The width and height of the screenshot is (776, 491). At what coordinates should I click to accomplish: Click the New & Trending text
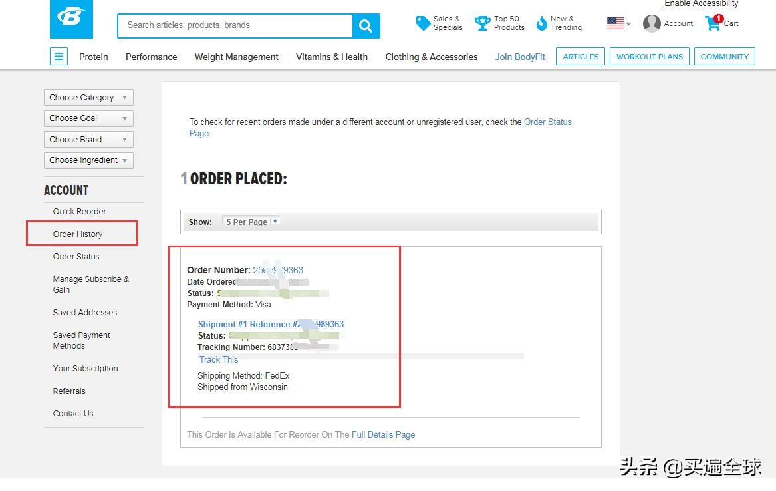click(x=566, y=23)
